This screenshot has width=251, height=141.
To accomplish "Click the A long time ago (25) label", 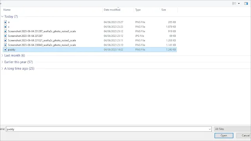I will 19,69.
